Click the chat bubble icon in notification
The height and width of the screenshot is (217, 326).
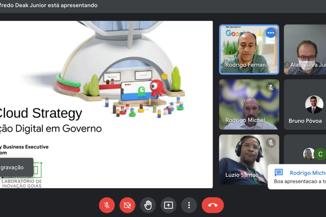click(x=279, y=173)
